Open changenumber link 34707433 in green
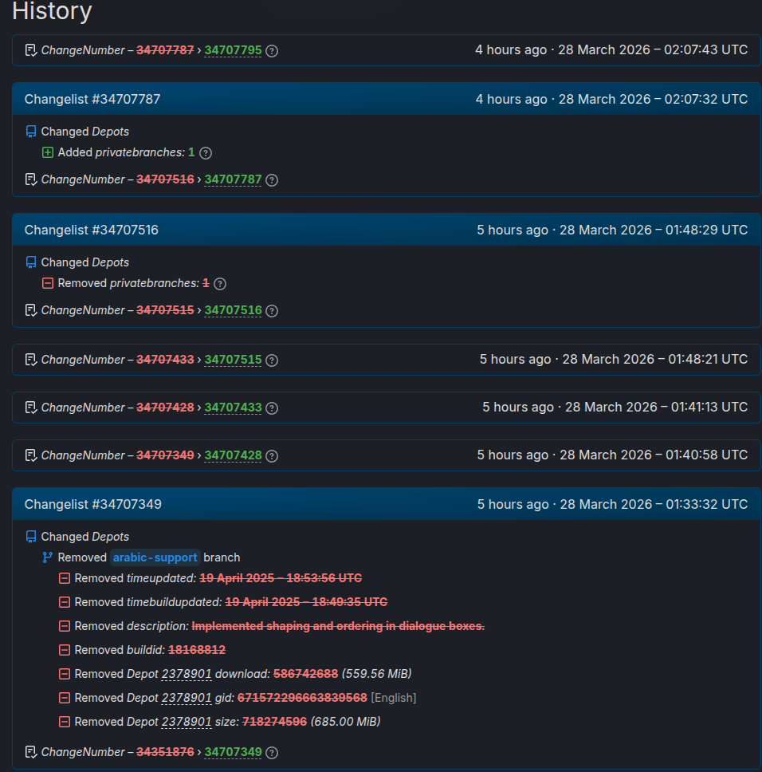Image resolution: width=762 pixels, height=772 pixels. click(234, 408)
